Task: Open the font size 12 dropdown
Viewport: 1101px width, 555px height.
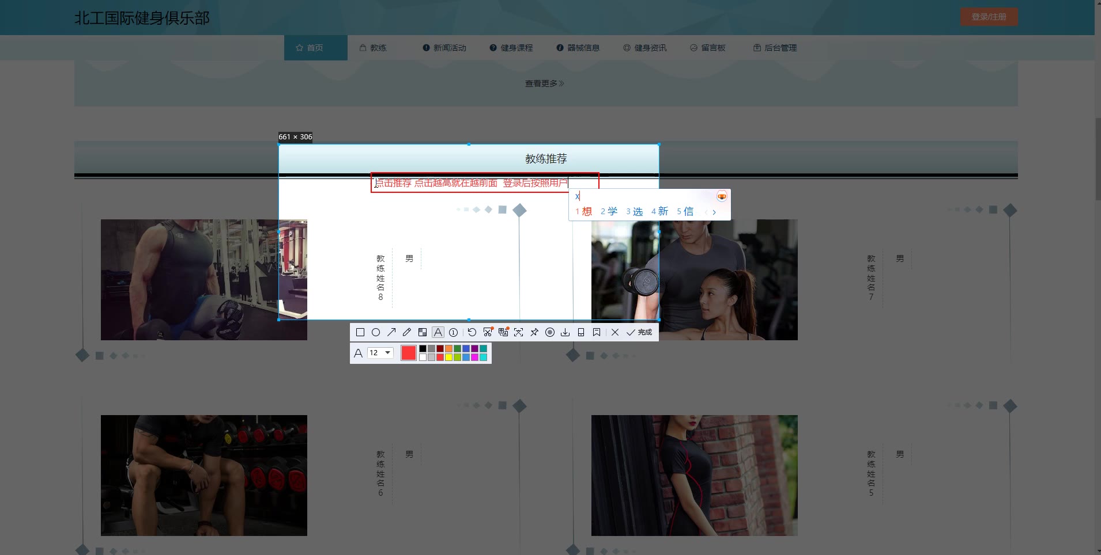Action: (x=380, y=353)
